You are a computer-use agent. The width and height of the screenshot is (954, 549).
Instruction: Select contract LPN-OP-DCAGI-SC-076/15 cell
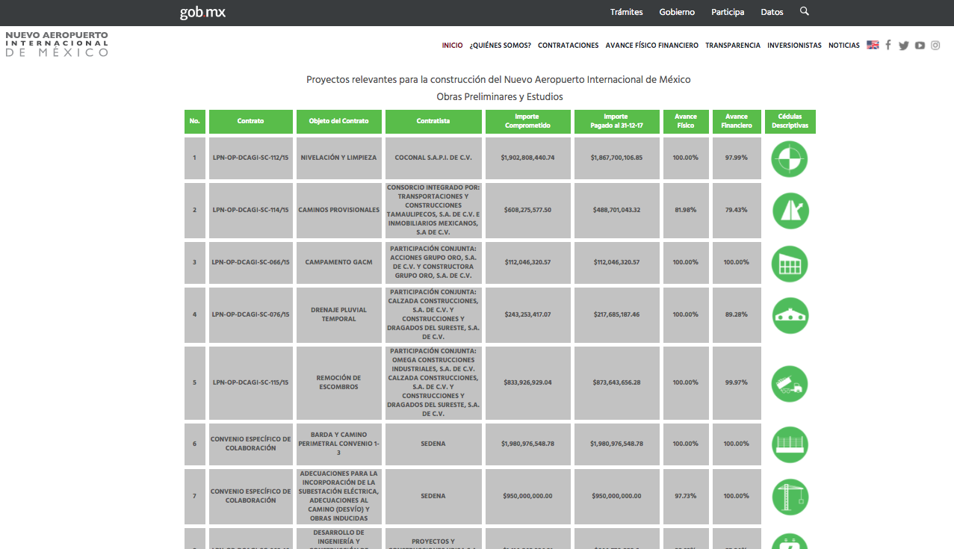250,314
